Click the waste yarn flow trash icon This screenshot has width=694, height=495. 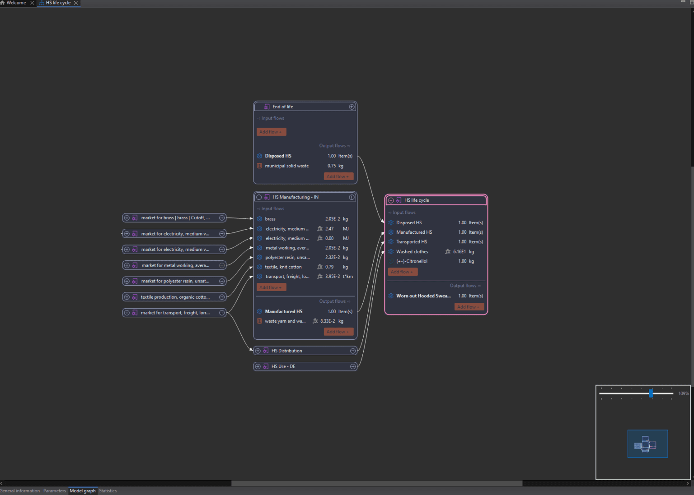click(x=259, y=321)
